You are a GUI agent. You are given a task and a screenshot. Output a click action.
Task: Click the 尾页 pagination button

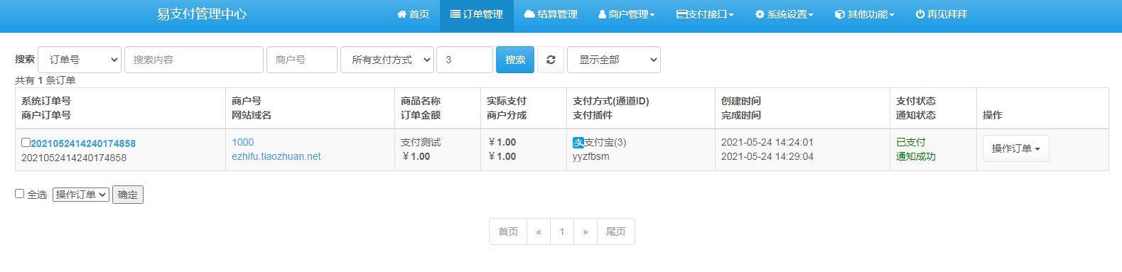point(615,232)
